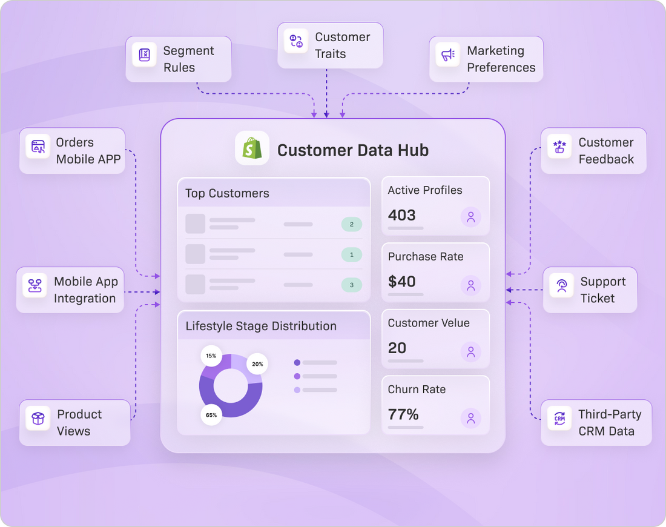This screenshot has width=666, height=527.
Task: Click the Support Ticket icon
Action: click(561, 285)
